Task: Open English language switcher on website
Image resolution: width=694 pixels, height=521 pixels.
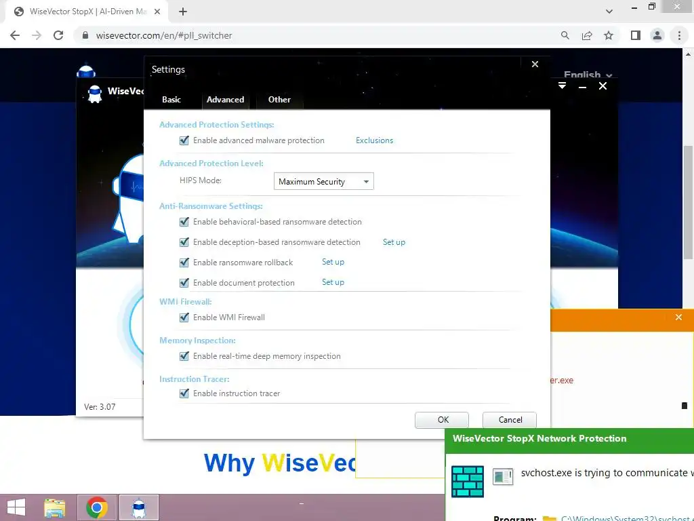Action: [588, 75]
